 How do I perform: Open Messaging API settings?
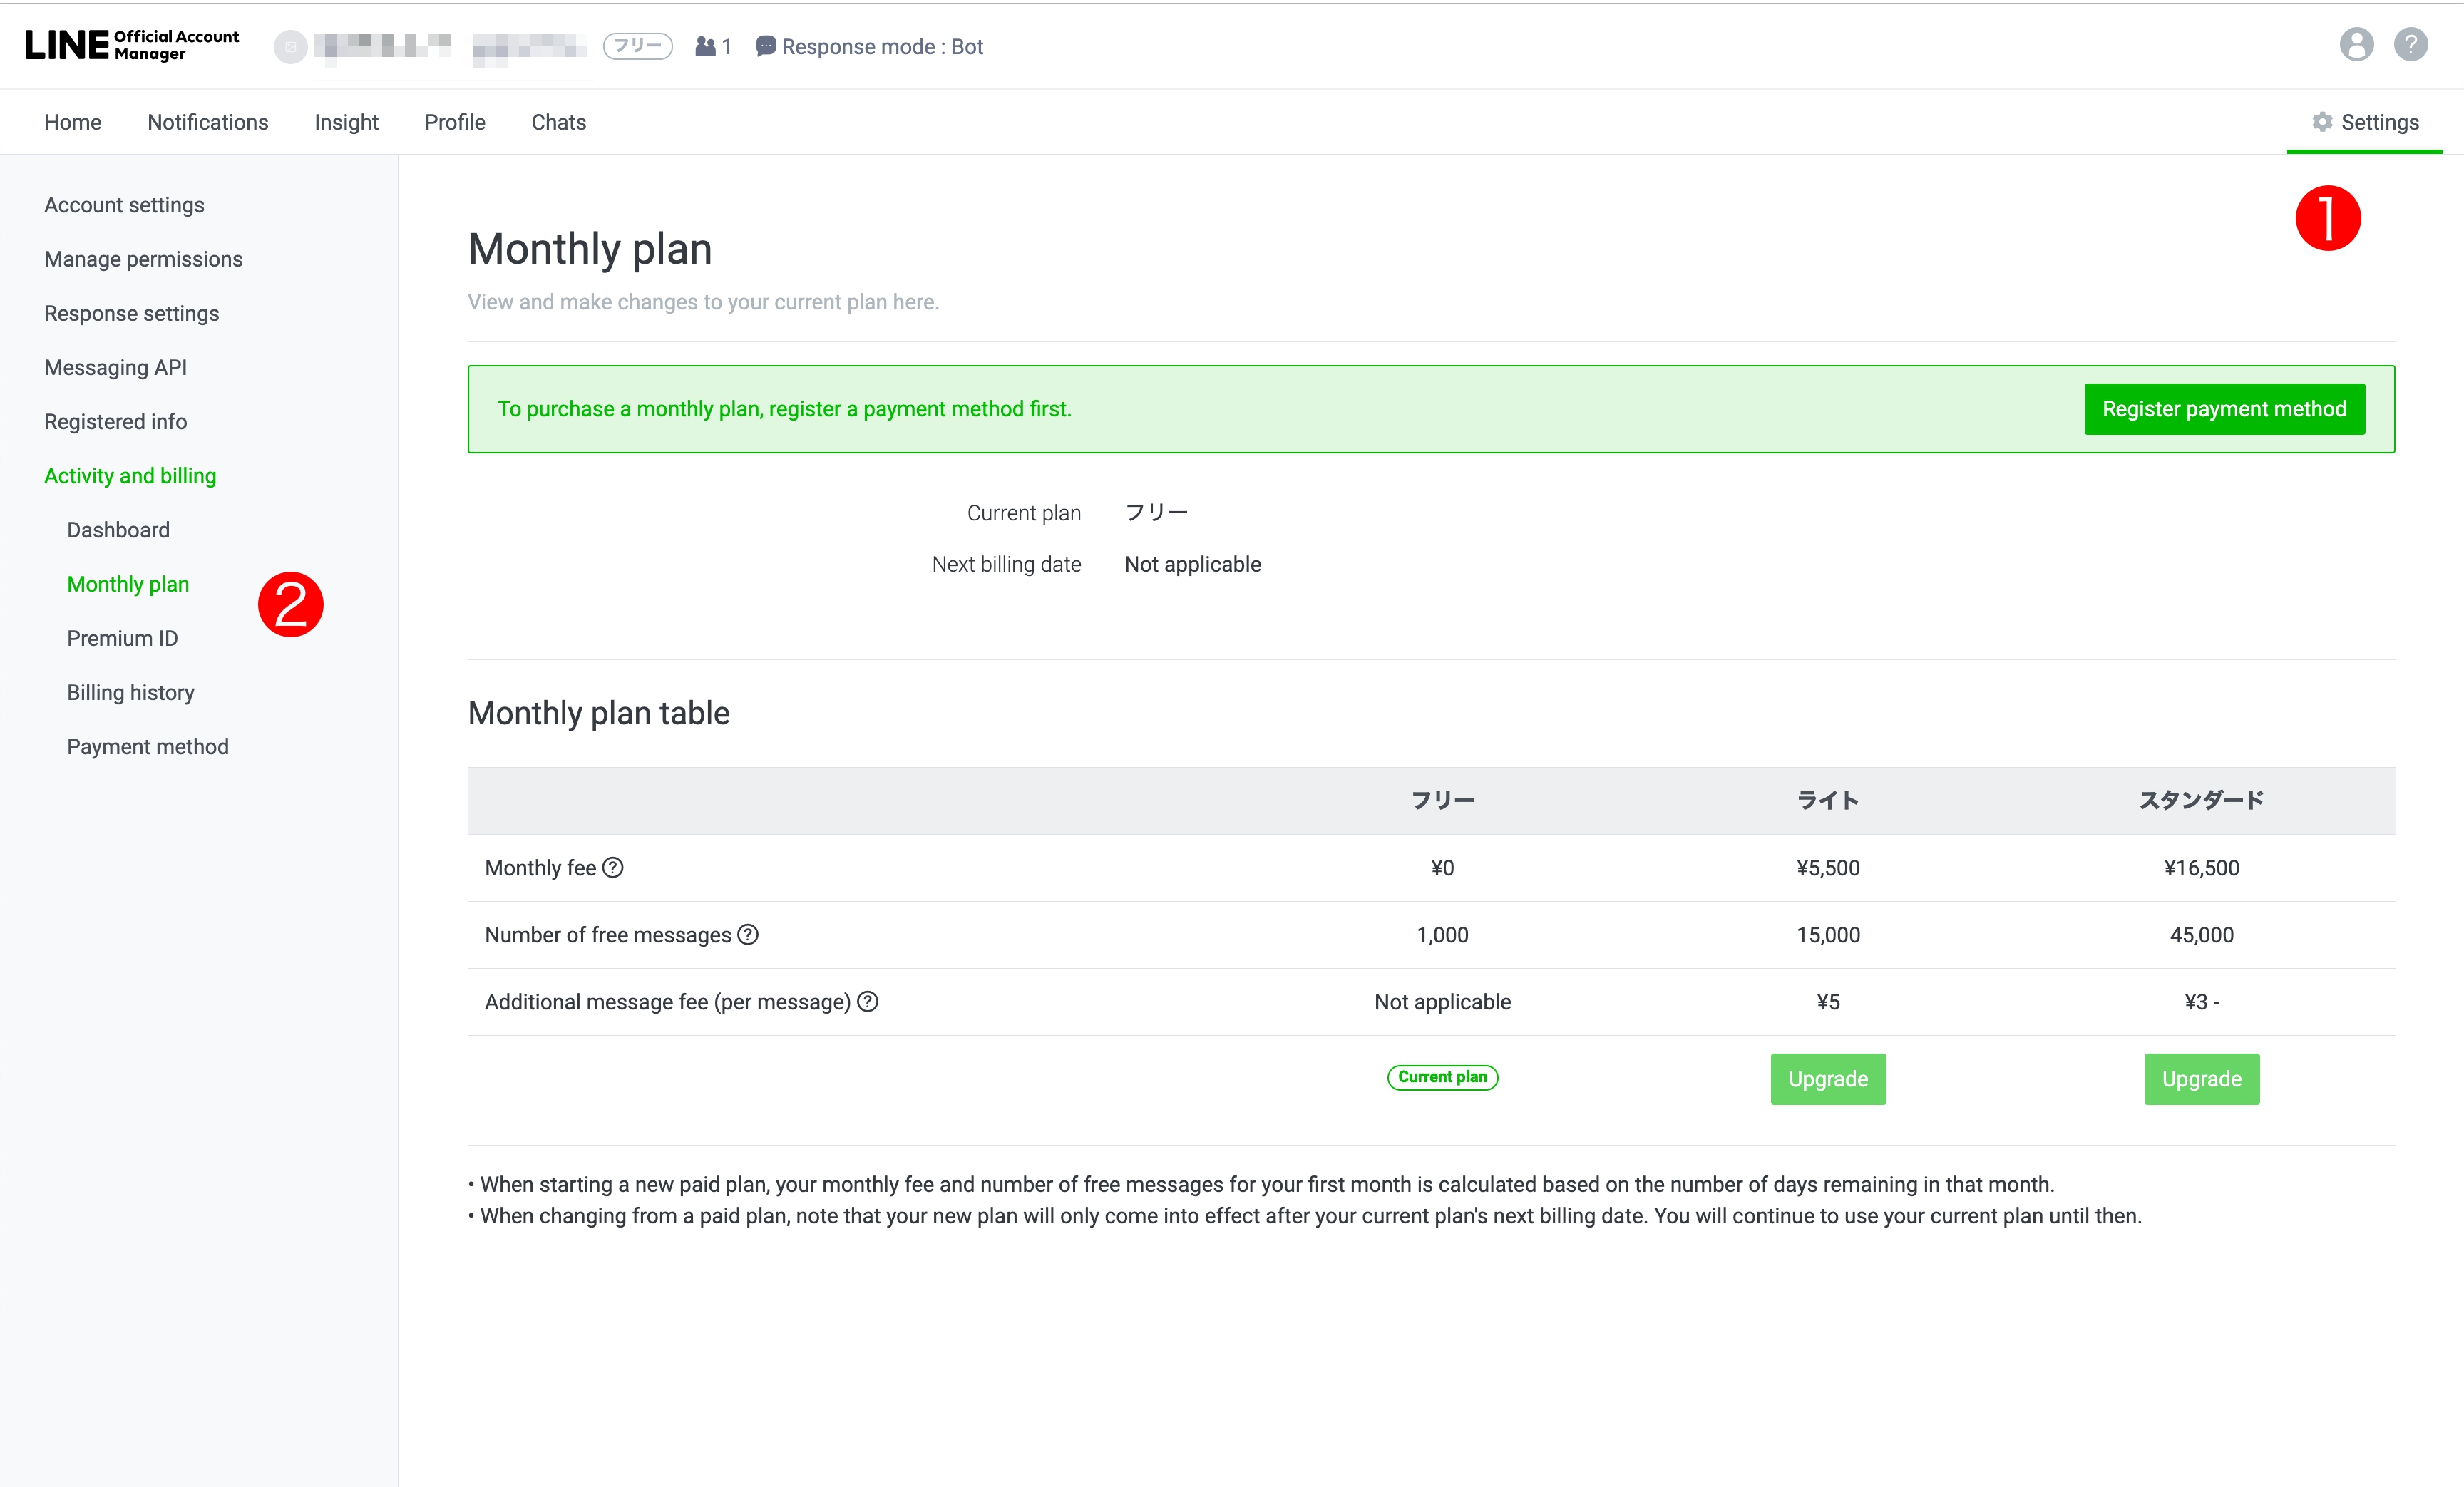pyautogui.click(x=116, y=368)
